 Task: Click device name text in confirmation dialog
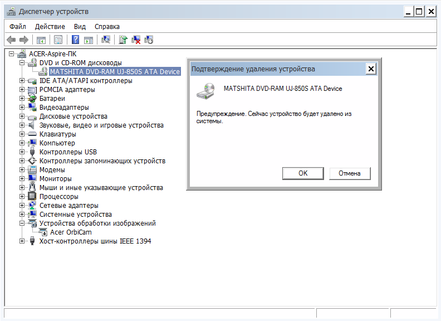[283, 89]
